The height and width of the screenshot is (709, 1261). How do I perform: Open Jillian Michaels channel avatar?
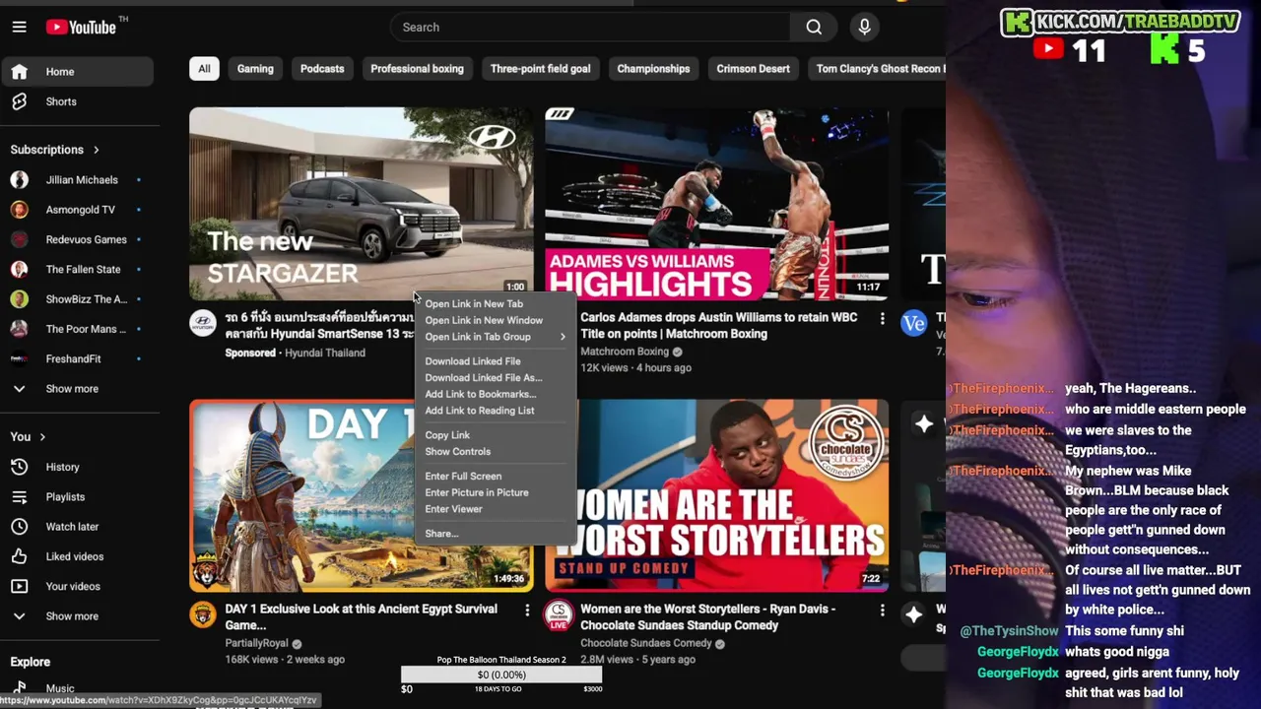19,180
